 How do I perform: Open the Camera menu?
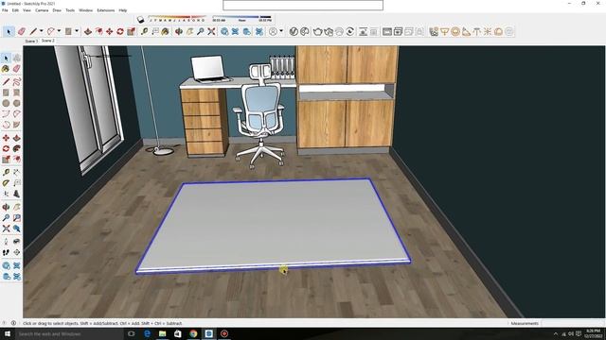[42, 10]
